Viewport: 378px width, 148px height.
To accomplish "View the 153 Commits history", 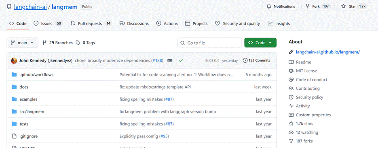I will click(x=256, y=60).
